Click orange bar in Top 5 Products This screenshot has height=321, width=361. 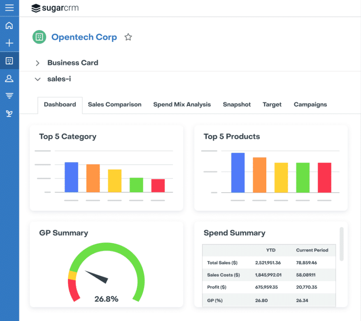click(x=259, y=175)
